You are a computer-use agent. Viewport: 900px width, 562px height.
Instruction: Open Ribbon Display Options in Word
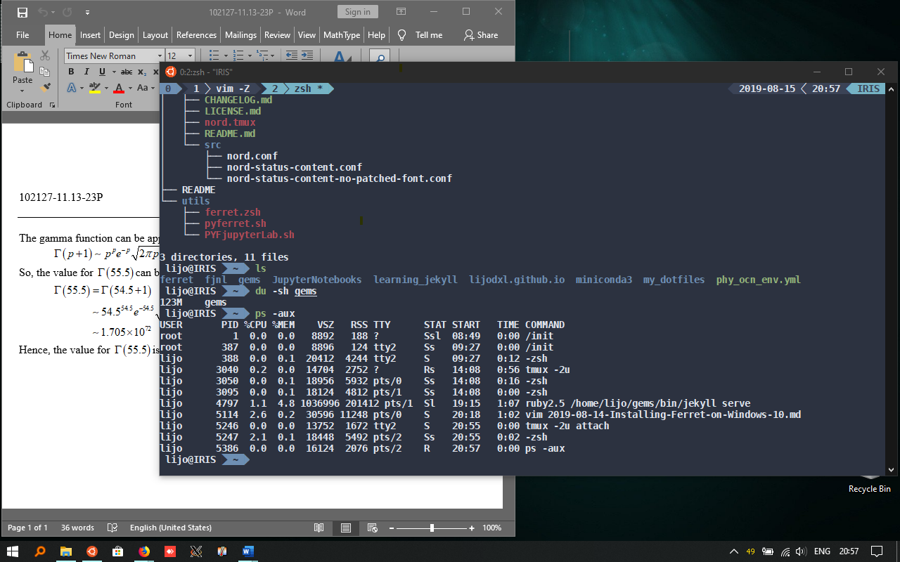coord(401,12)
